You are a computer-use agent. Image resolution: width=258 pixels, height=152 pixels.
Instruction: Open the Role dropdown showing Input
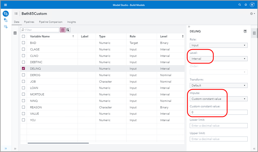click(x=218, y=45)
